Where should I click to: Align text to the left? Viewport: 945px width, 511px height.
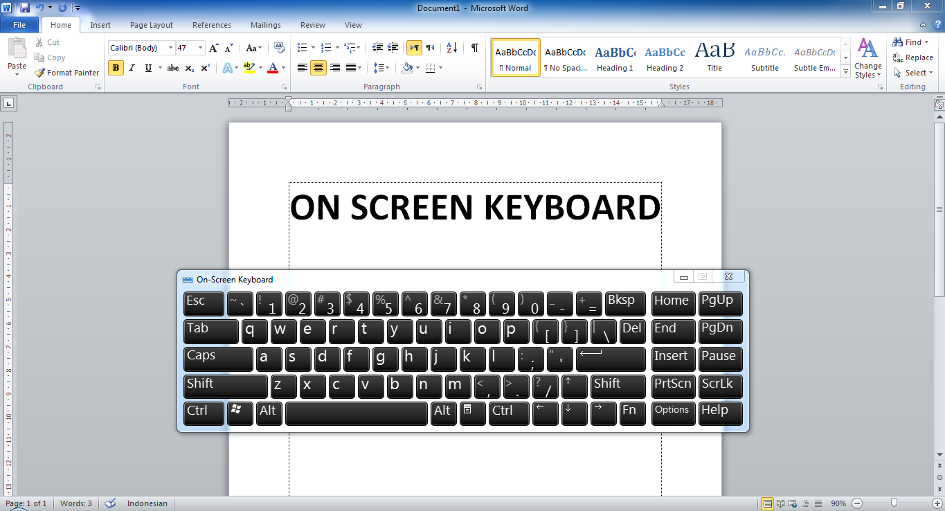tap(302, 68)
